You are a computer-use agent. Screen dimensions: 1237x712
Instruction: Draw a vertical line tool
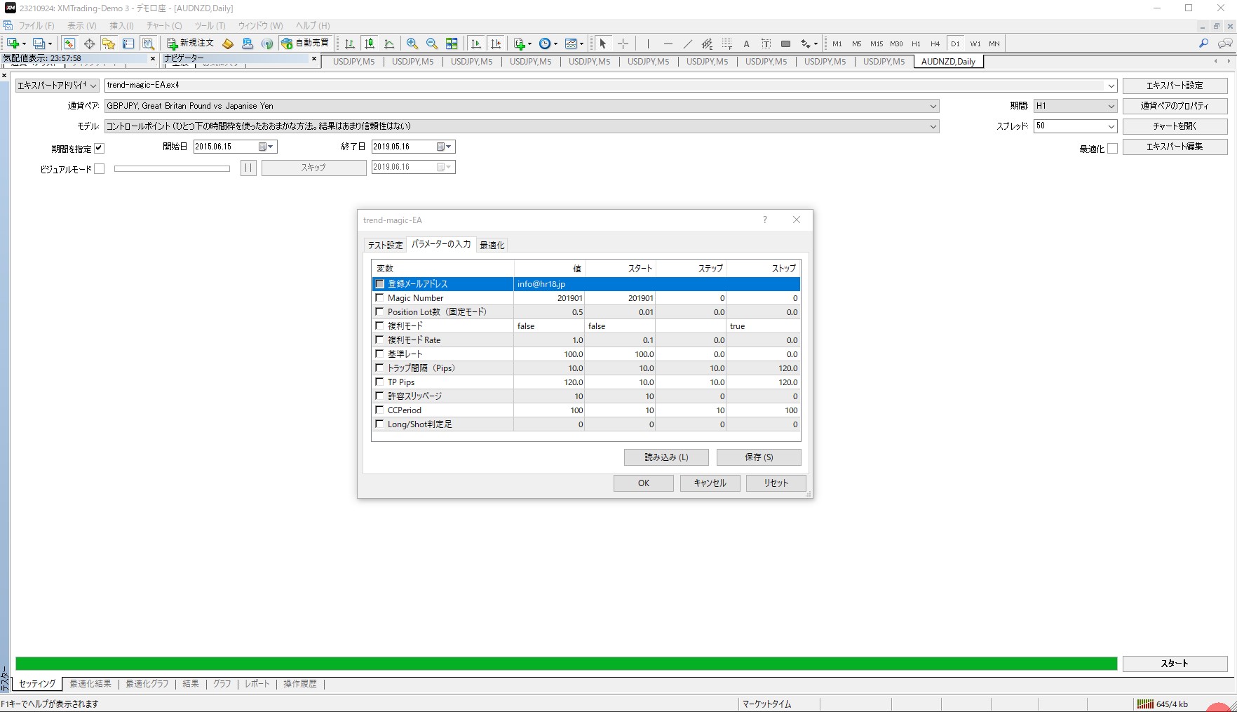tap(648, 43)
